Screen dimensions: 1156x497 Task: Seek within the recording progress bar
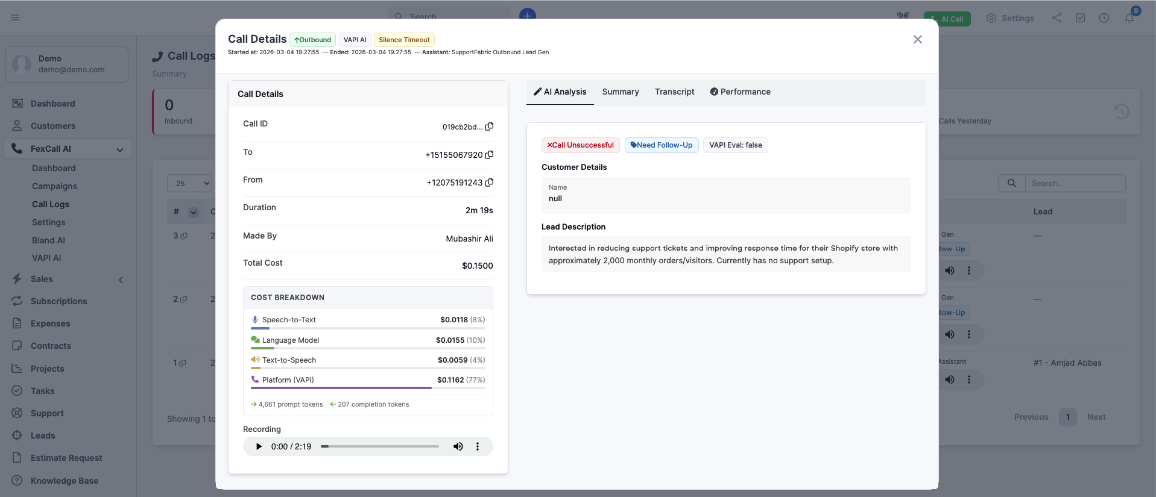click(x=380, y=446)
